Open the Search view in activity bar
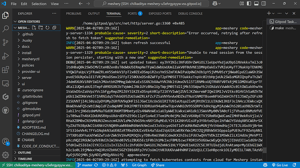The image size is (300, 168). (5, 29)
